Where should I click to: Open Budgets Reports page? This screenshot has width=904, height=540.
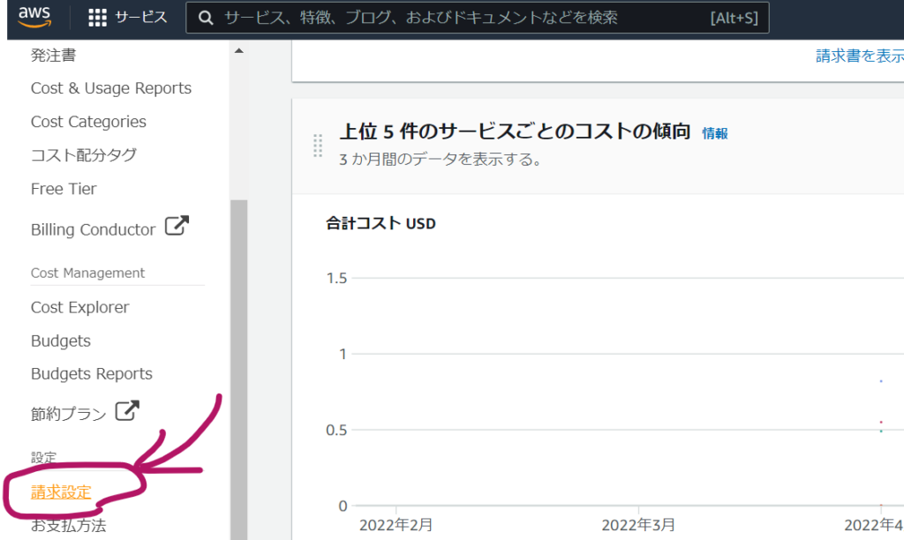[x=91, y=373]
